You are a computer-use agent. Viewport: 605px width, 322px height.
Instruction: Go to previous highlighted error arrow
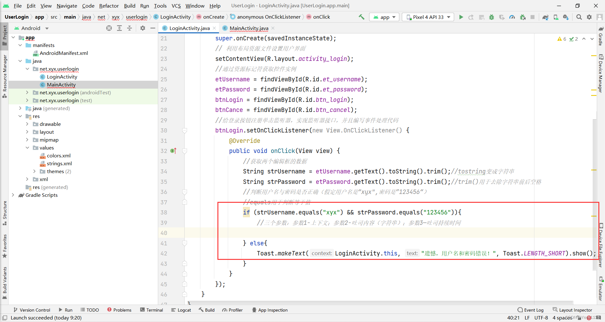tap(584, 39)
